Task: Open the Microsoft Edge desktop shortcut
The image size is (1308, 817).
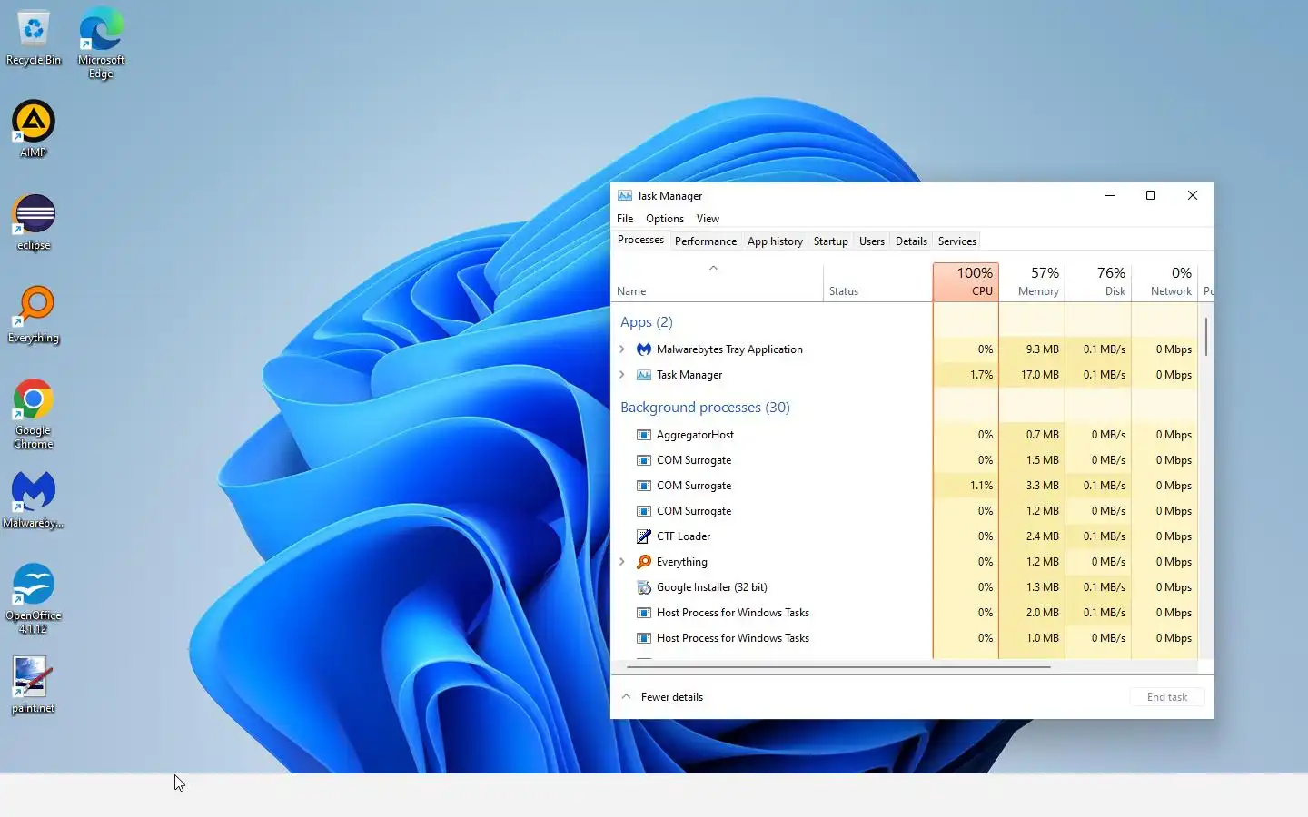Action: (x=101, y=44)
